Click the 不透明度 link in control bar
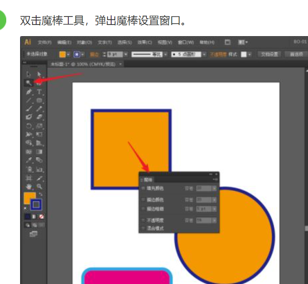This screenshot has height=284, width=308. click(218, 54)
